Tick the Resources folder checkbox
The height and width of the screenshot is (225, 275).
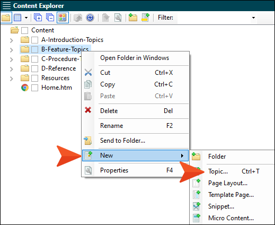[x=34, y=78]
